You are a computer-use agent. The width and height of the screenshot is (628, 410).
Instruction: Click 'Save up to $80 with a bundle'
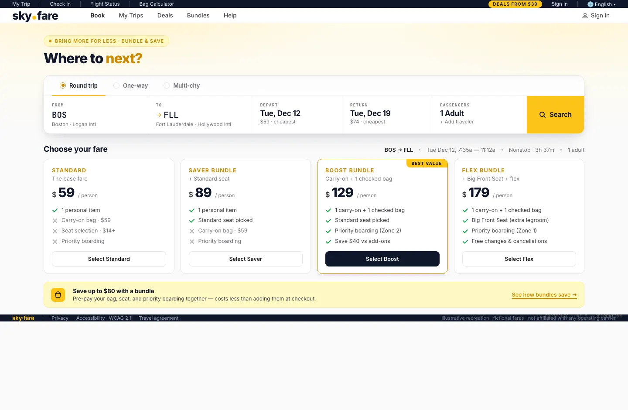(113, 291)
